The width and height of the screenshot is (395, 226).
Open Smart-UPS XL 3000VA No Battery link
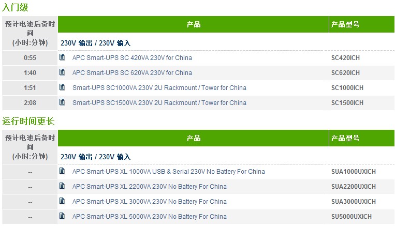tap(150, 202)
